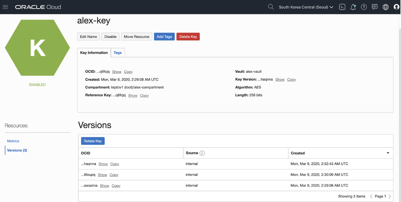Click the Source column info icon
This screenshot has height=202, width=401.
coord(202,153)
